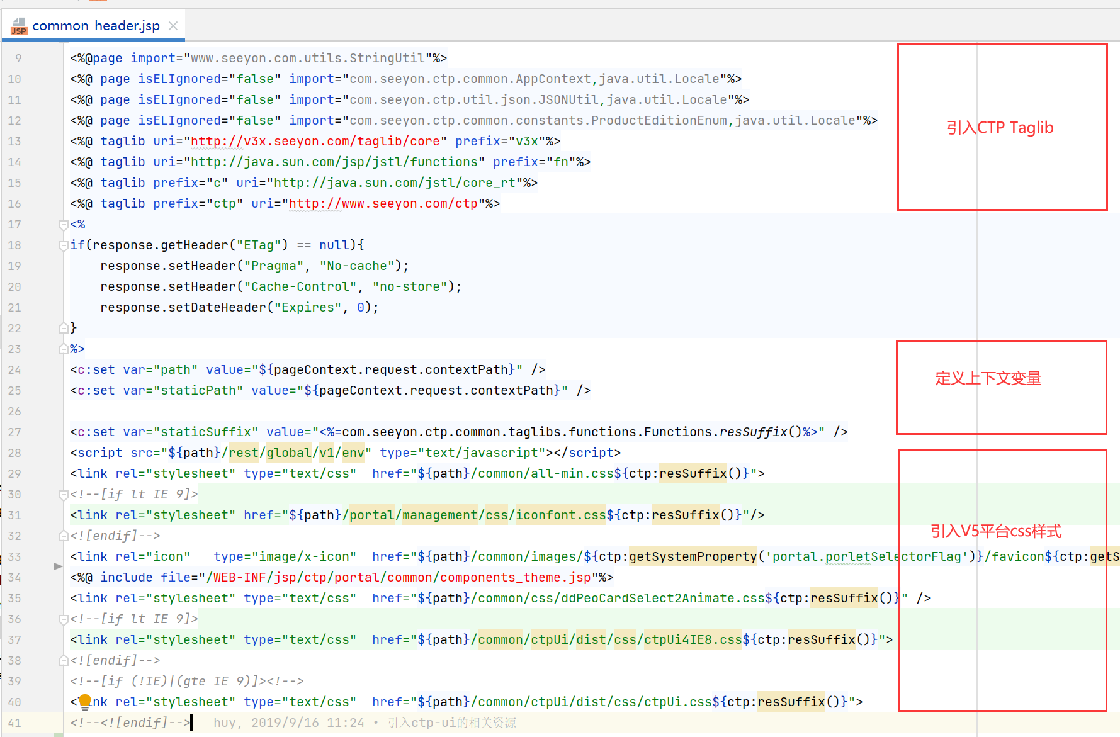
Task: Click line number 41 in the gutter
Action: (x=14, y=723)
